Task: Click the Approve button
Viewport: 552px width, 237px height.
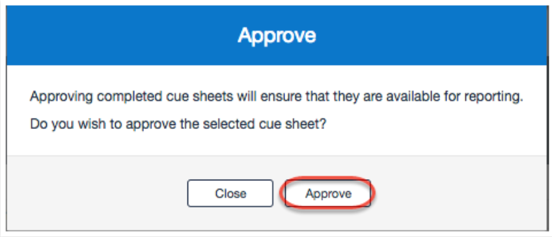Action: click(328, 193)
